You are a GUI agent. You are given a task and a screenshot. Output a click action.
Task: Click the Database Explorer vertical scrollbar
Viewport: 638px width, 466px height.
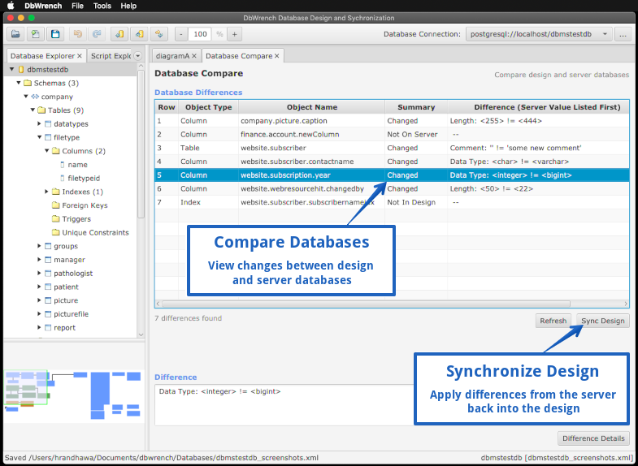click(141, 145)
